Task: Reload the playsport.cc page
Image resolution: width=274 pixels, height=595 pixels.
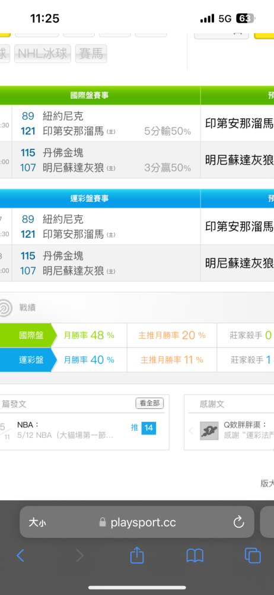Action: click(238, 522)
